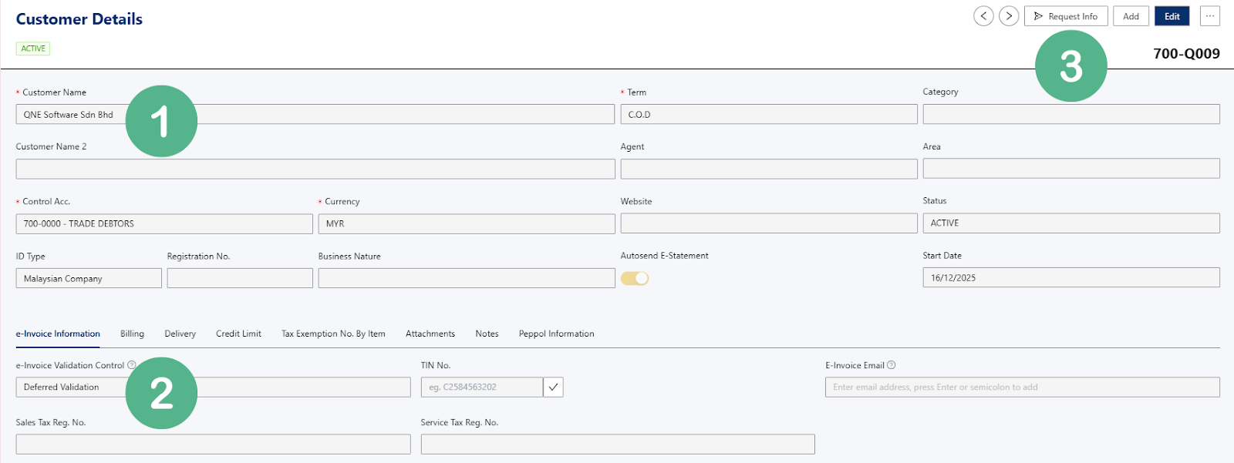Switch to the Billing tab
1234x463 pixels.
tap(132, 334)
